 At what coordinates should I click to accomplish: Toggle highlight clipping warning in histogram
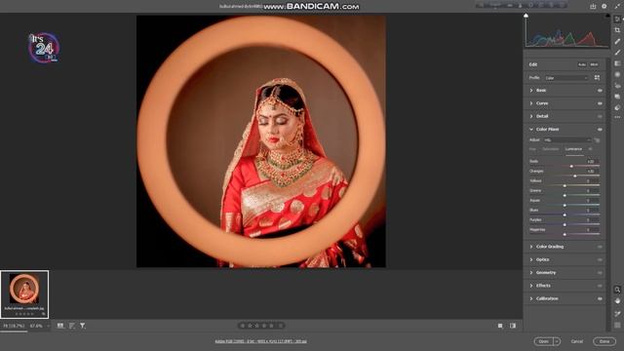click(607, 16)
